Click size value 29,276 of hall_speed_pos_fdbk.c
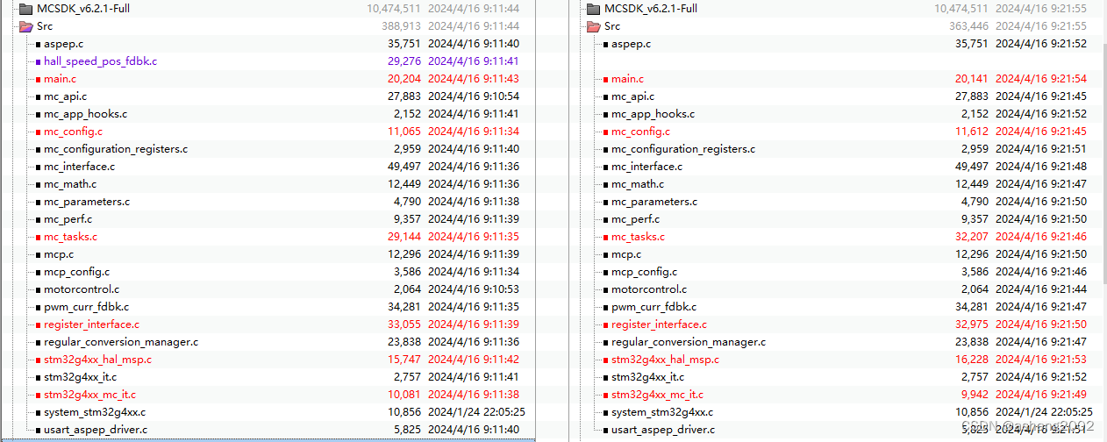The width and height of the screenshot is (1107, 442). pos(404,61)
